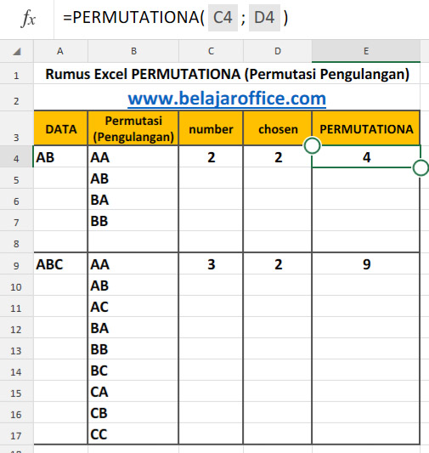Image resolution: width=429 pixels, height=453 pixels.
Task: Click result cell E9 showing 9
Action: click(366, 263)
